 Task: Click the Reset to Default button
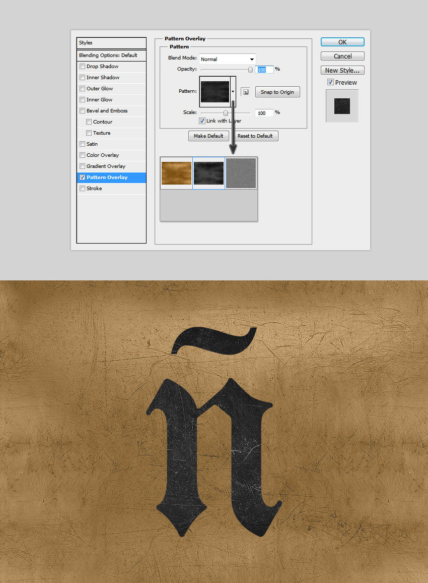click(x=255, y=136)
